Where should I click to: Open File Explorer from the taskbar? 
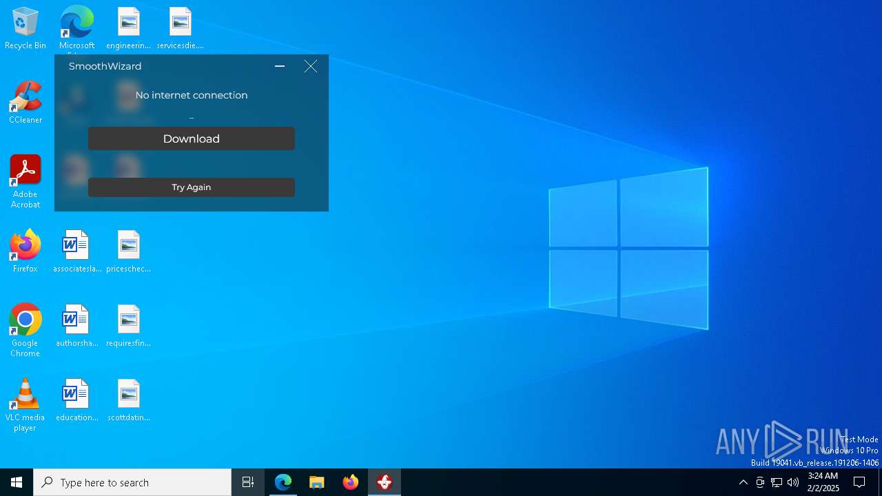(x=317, y=482)
